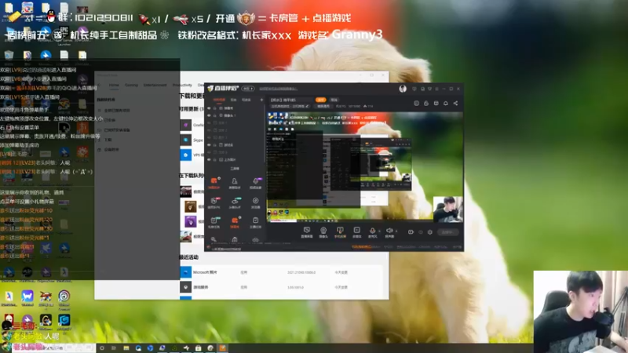Open the second-row tool with red badge

214,202
